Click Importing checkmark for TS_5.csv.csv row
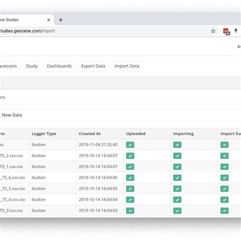The height and width of the screenshot is (241, 241). click(177, 189)
